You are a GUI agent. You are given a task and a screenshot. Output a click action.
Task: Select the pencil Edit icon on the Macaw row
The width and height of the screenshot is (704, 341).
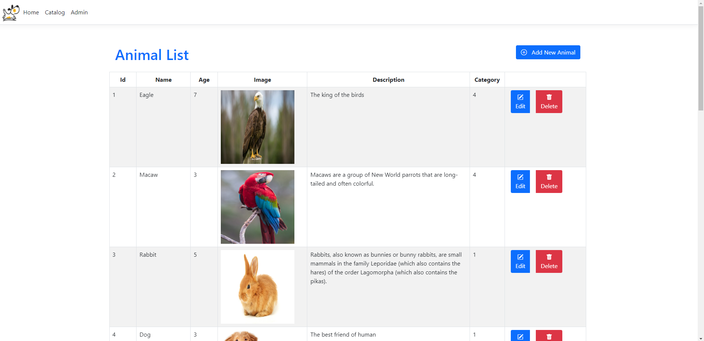520,177
